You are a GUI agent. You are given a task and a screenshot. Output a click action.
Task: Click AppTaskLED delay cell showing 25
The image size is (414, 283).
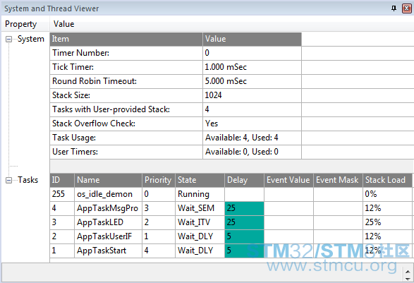(244, 222)
